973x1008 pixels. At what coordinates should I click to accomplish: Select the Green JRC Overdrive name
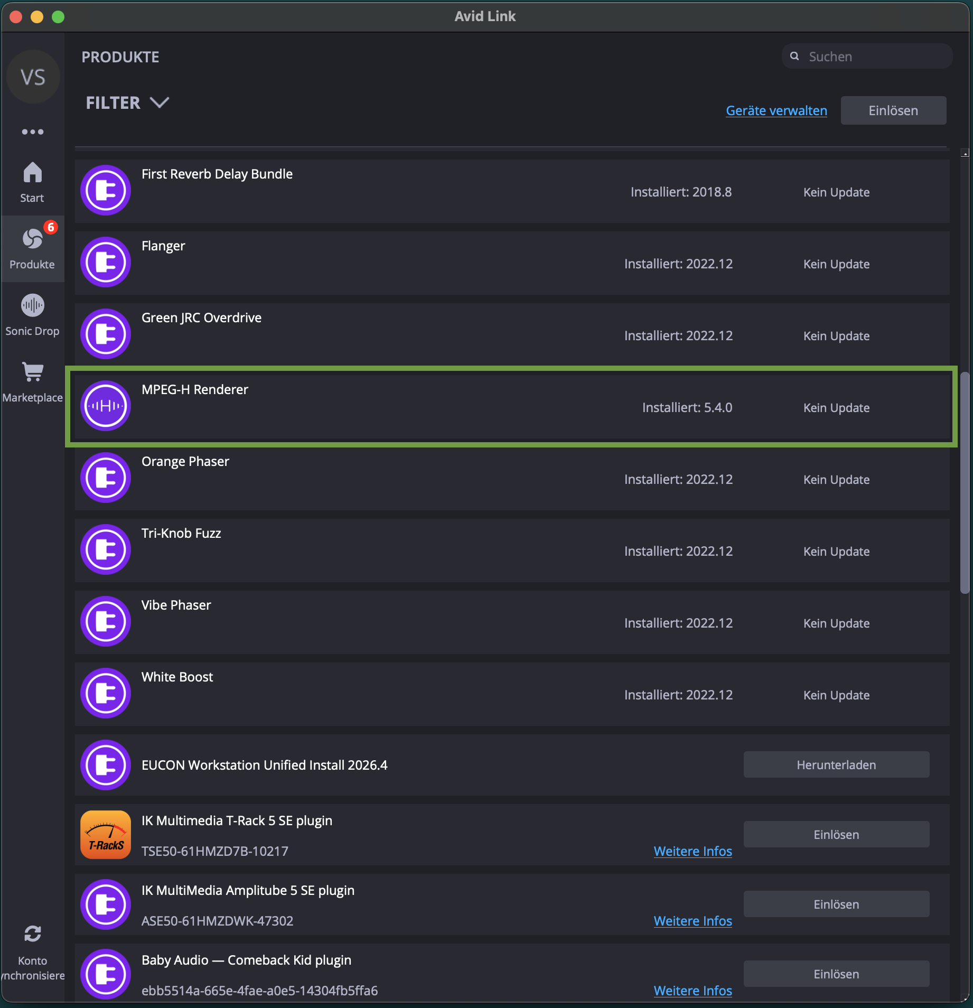(201, 318)
